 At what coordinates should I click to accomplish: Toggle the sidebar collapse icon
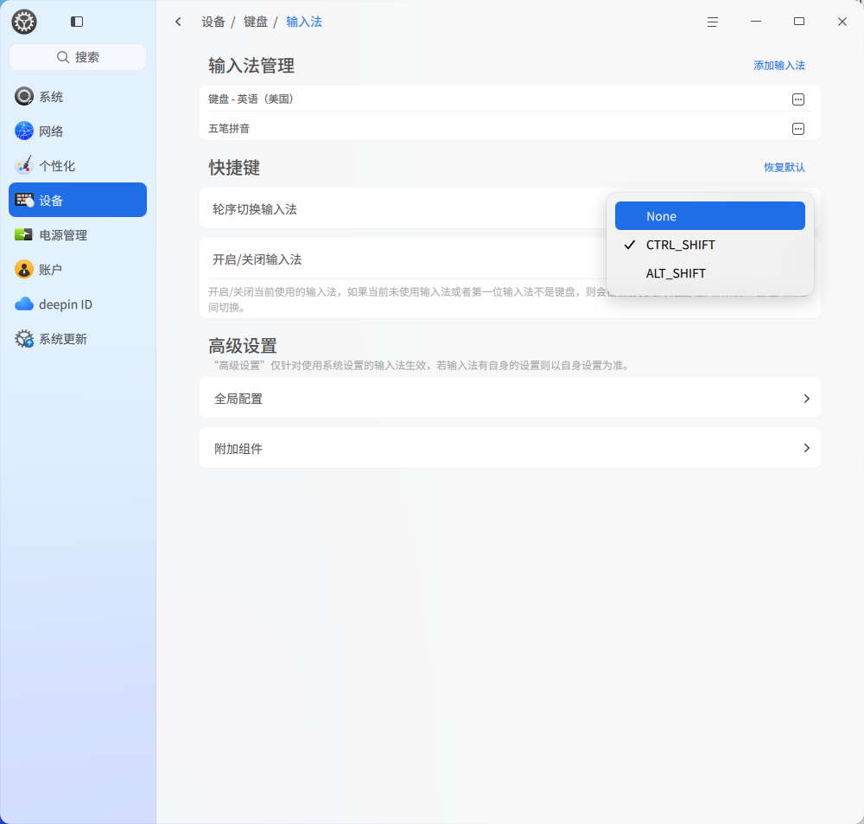(77, 22)
